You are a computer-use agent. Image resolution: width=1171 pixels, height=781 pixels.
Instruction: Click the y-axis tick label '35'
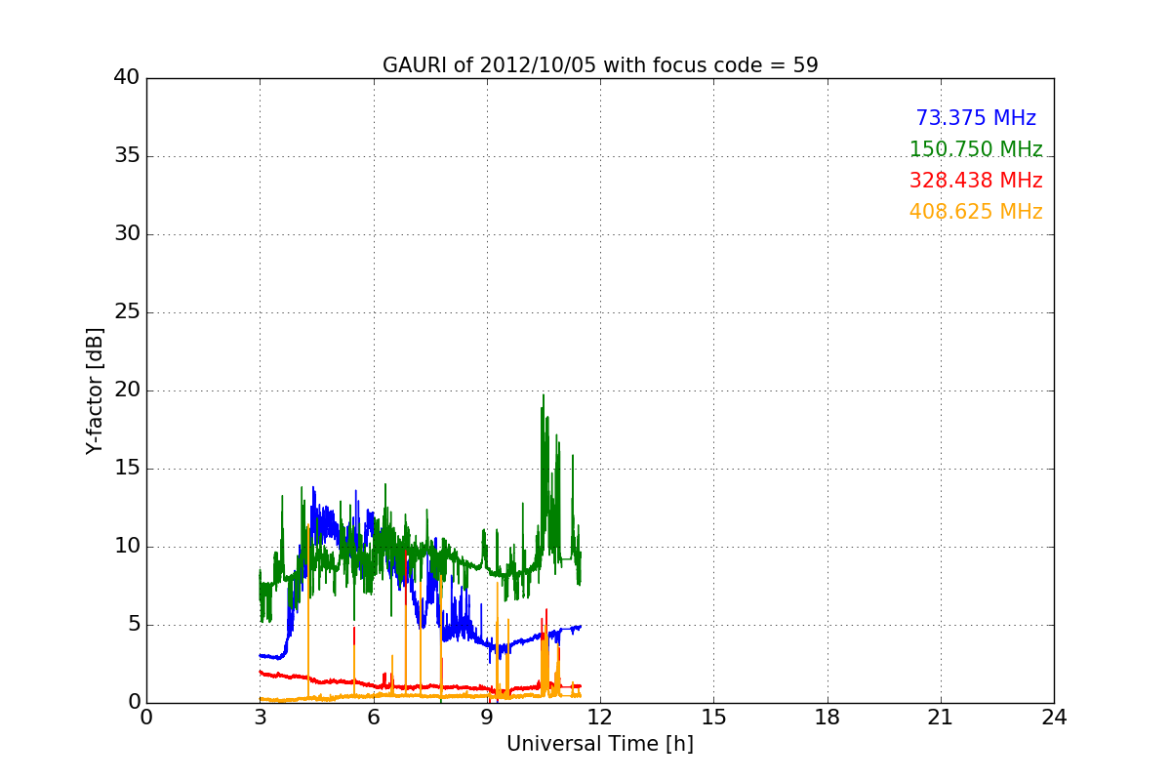point(126,156)
